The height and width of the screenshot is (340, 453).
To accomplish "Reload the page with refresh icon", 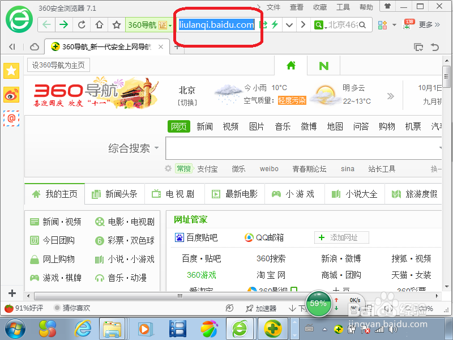I will 82,24.
